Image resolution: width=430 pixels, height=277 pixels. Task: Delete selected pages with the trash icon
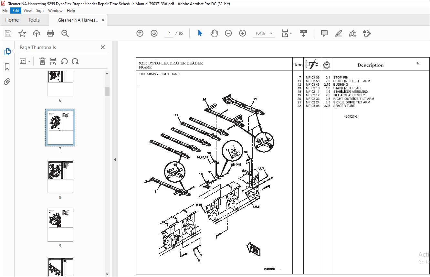coord(42,61)
